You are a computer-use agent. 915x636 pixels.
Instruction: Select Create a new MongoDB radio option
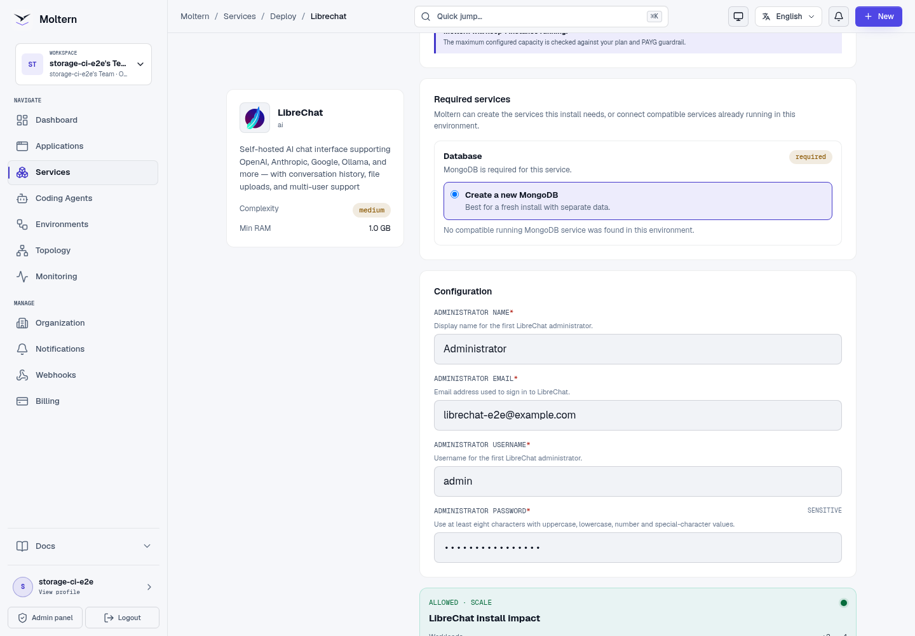[x=455, y=195]
